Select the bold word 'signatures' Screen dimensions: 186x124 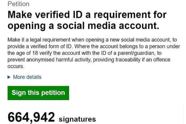pos(77,119)
